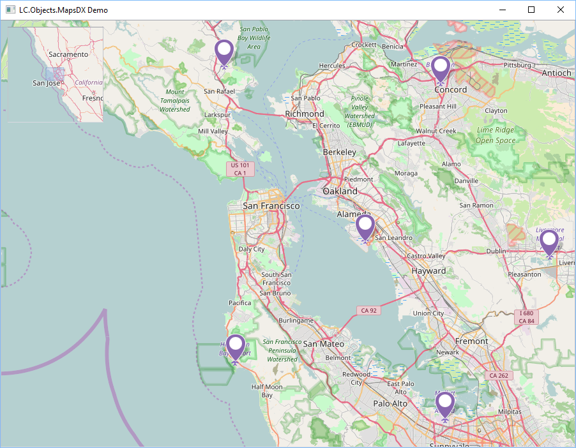Click the US 101 CA 1 highway shield

(240, 169)
